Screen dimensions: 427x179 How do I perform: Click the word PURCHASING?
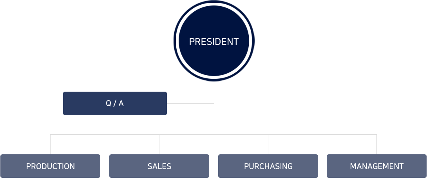pyautogui.click(x=268, y=166)
